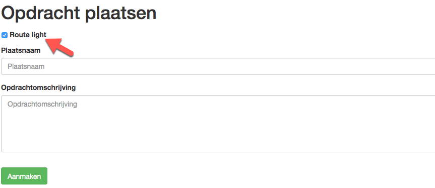Click empty space inside the description textarea

click(218, 130)
